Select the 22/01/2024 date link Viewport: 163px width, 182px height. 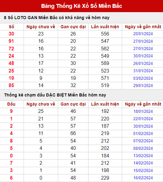coord(143,119)
